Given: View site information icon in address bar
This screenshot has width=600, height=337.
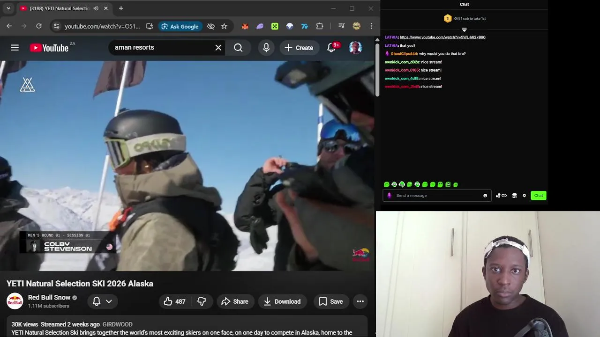Looking at the screenshot, I should point(56,26).
